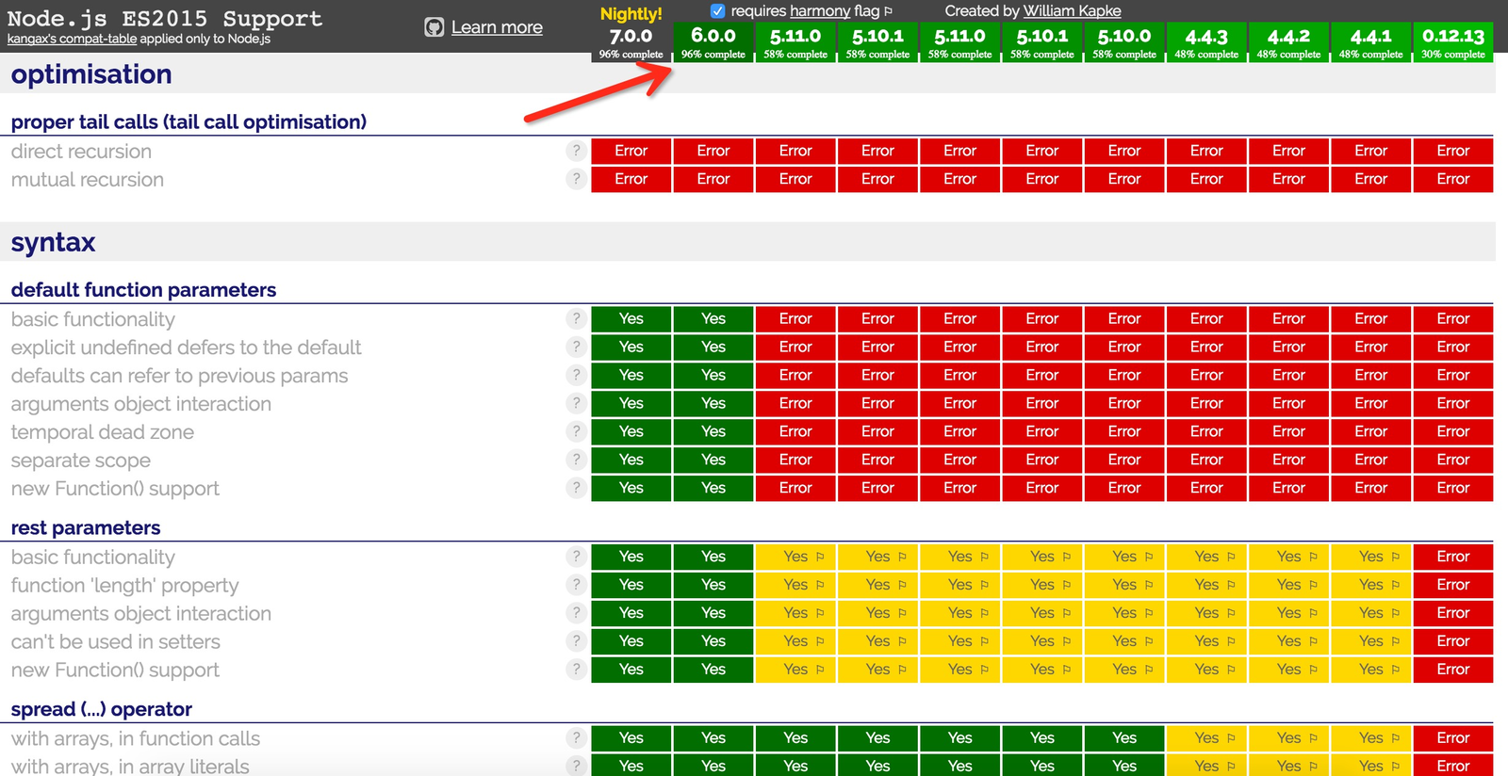The width and height of the screenshot is (1508, 776).
Task: Click question mark for with arrays, in array literals
Action: coord(576,766)
